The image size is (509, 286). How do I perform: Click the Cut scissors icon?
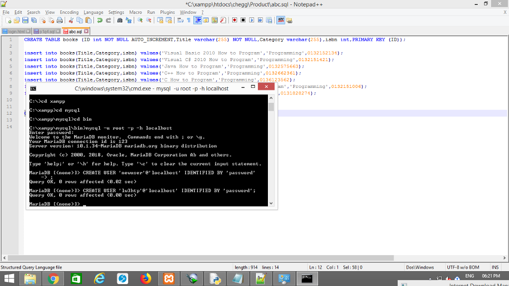[x=71, y=20]
